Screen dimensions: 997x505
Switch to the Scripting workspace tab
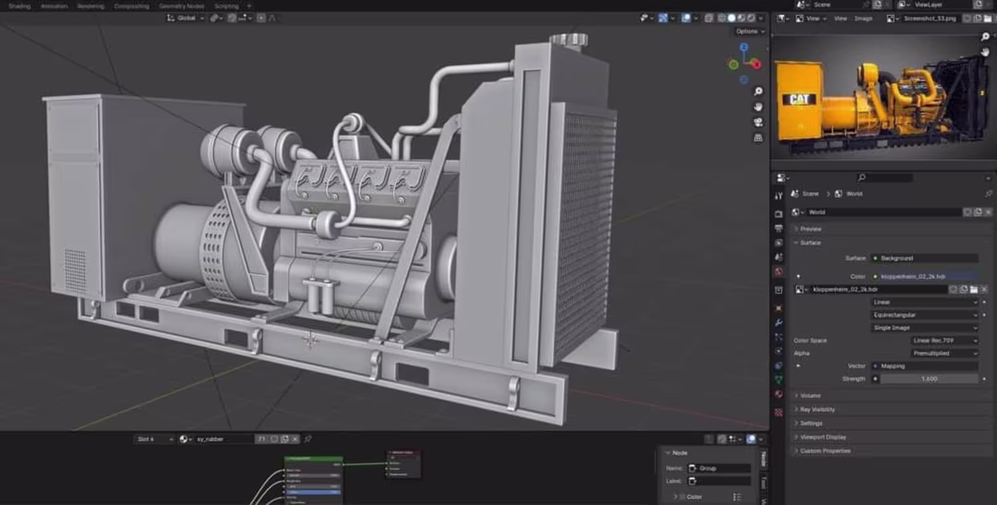(x=226, y=6)
